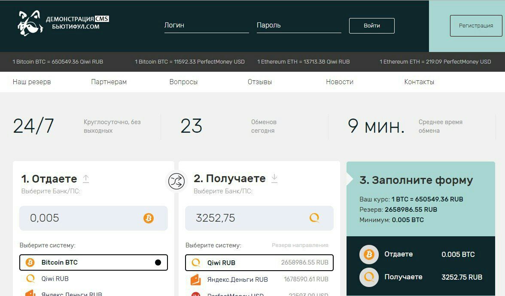Click the 9 мин. average time statistic
Viewport: 505px width, 296px height.
(376, 126)
